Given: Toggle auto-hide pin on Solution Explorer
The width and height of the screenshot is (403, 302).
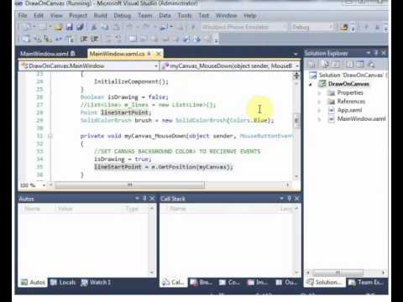Looking at the screenshot, I should 376,53.
